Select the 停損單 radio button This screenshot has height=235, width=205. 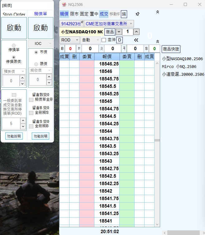tap(14, 46)
